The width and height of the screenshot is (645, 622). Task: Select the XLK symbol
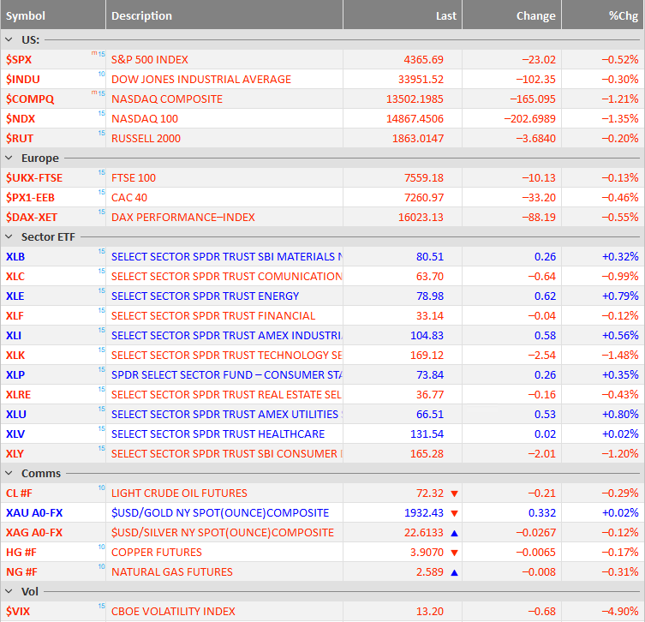(15, 356)
